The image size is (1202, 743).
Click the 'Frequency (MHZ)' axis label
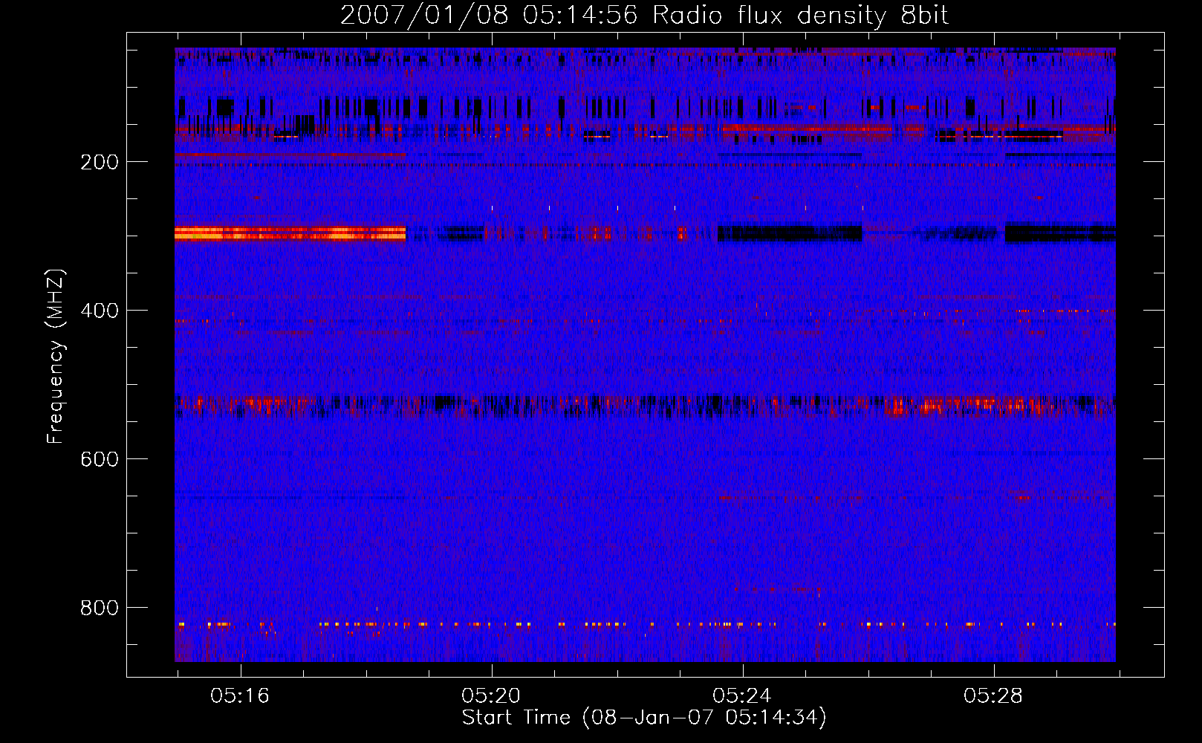tap(55, 356)
